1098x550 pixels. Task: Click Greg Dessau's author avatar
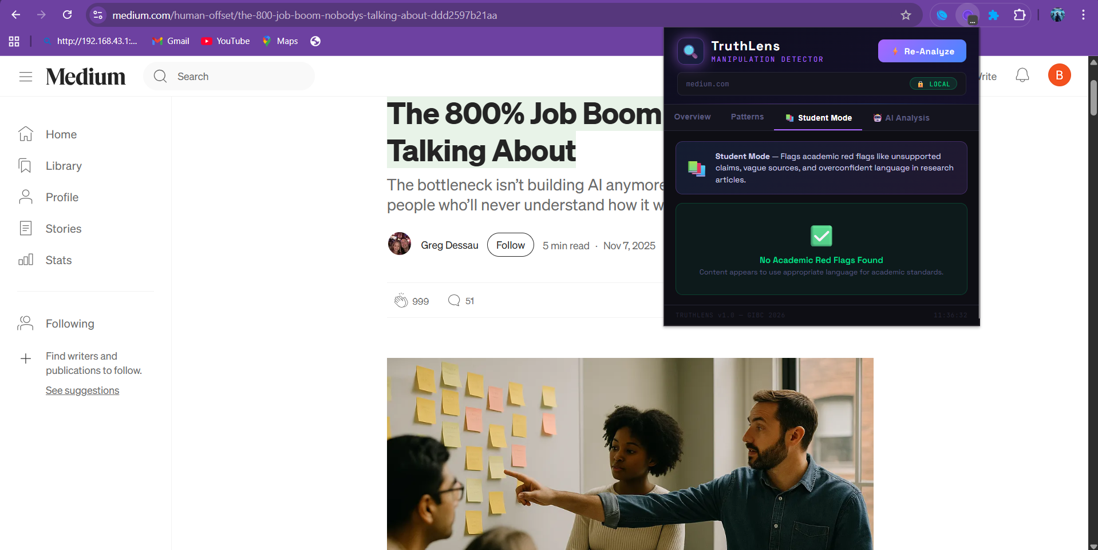click(x=400, y=244)
